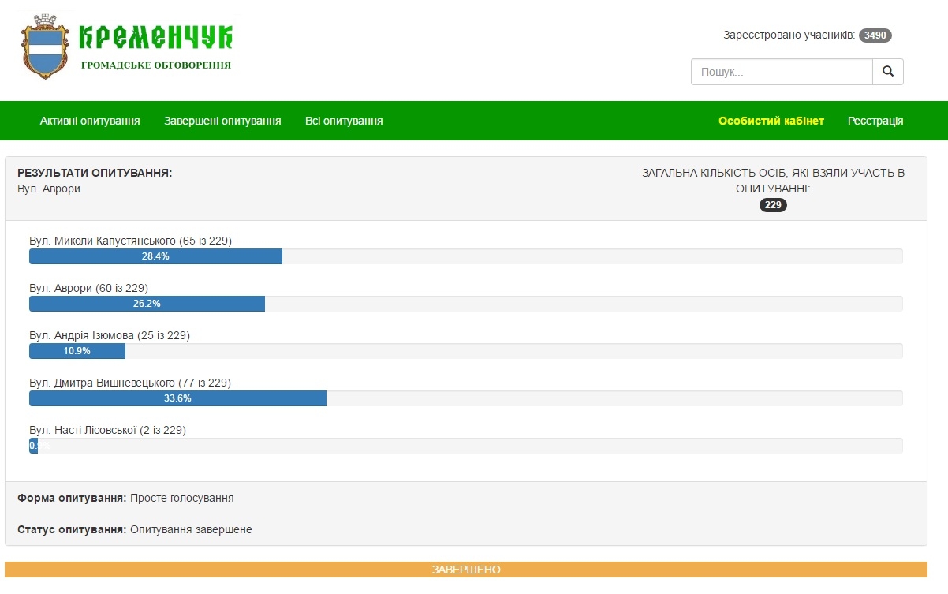
Task: Click the 10.9% Андрія Ізюмова progress bar
Action: pyautogui.click(x=77, y=351)
